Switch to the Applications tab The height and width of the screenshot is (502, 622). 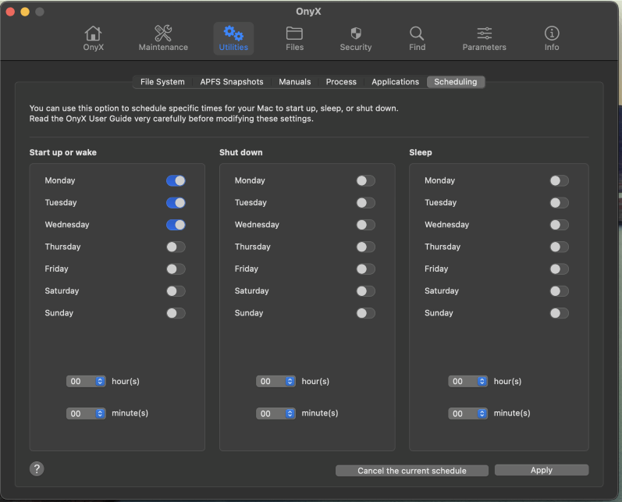(395, 82)
